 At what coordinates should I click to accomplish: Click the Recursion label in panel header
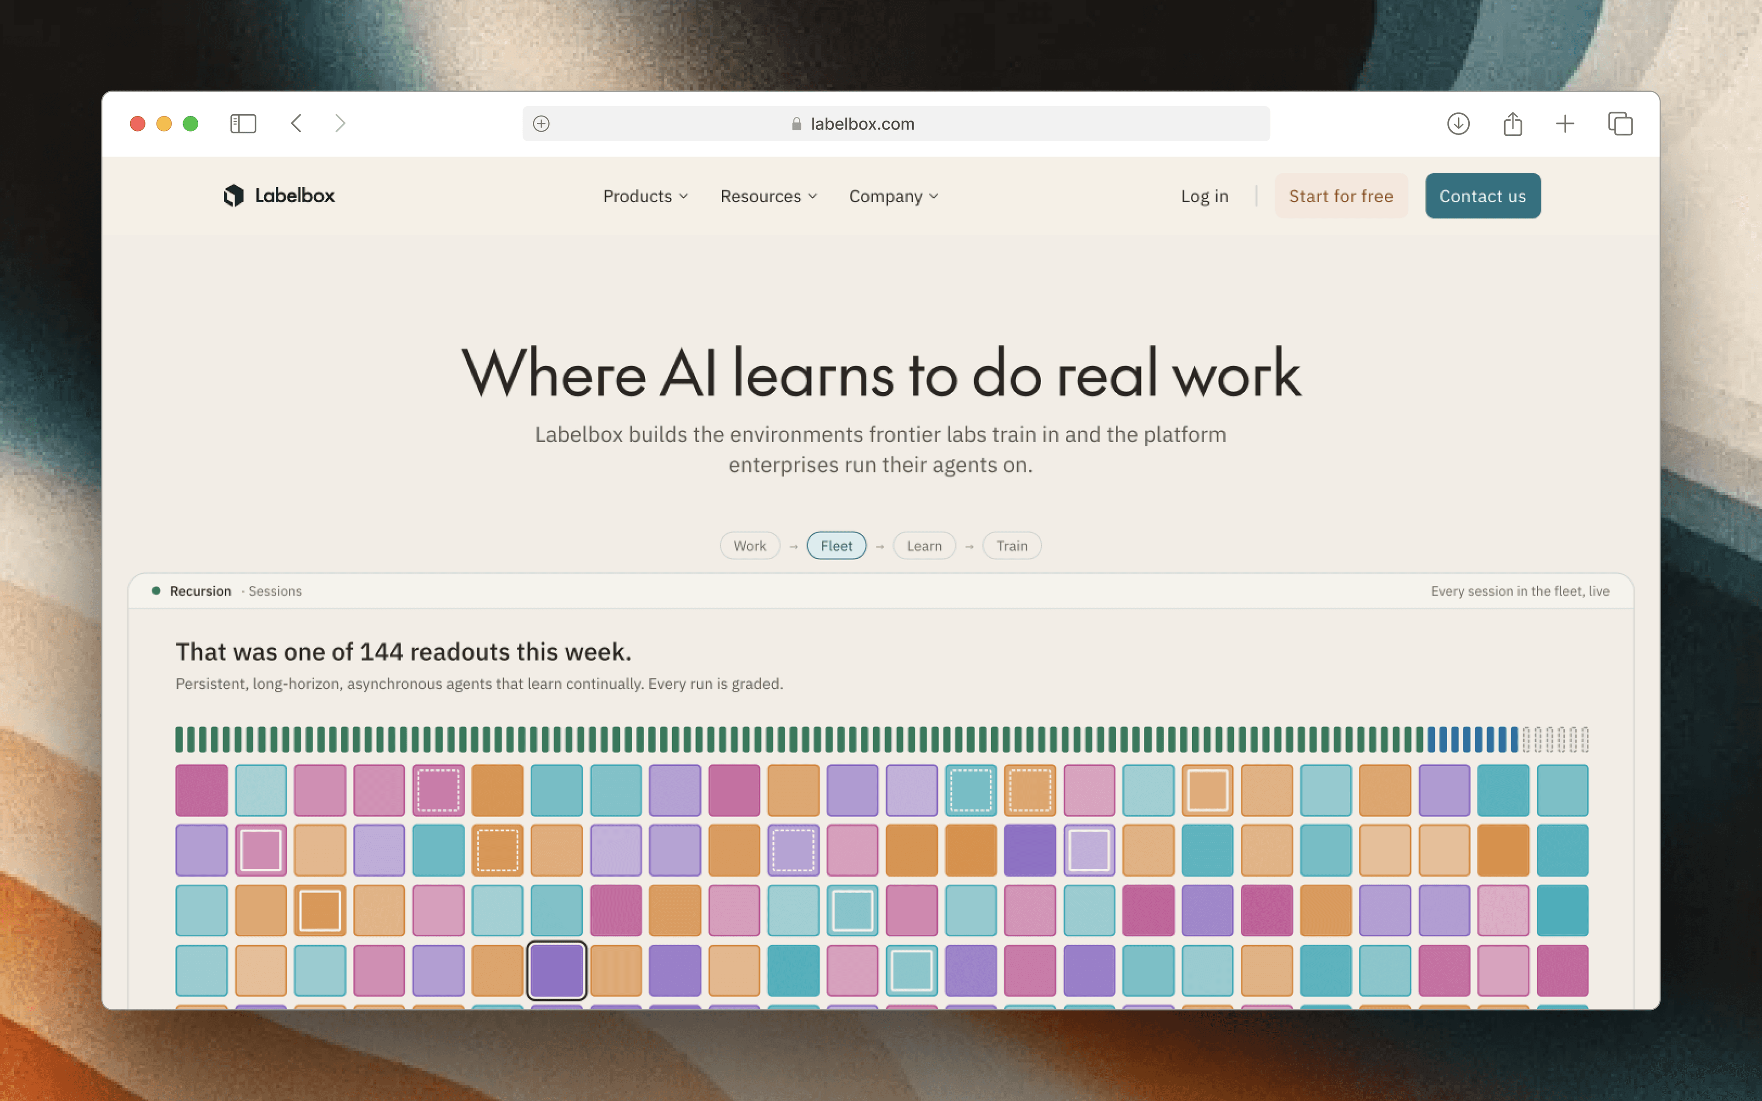pyautogui.click(x=200, y=591)
